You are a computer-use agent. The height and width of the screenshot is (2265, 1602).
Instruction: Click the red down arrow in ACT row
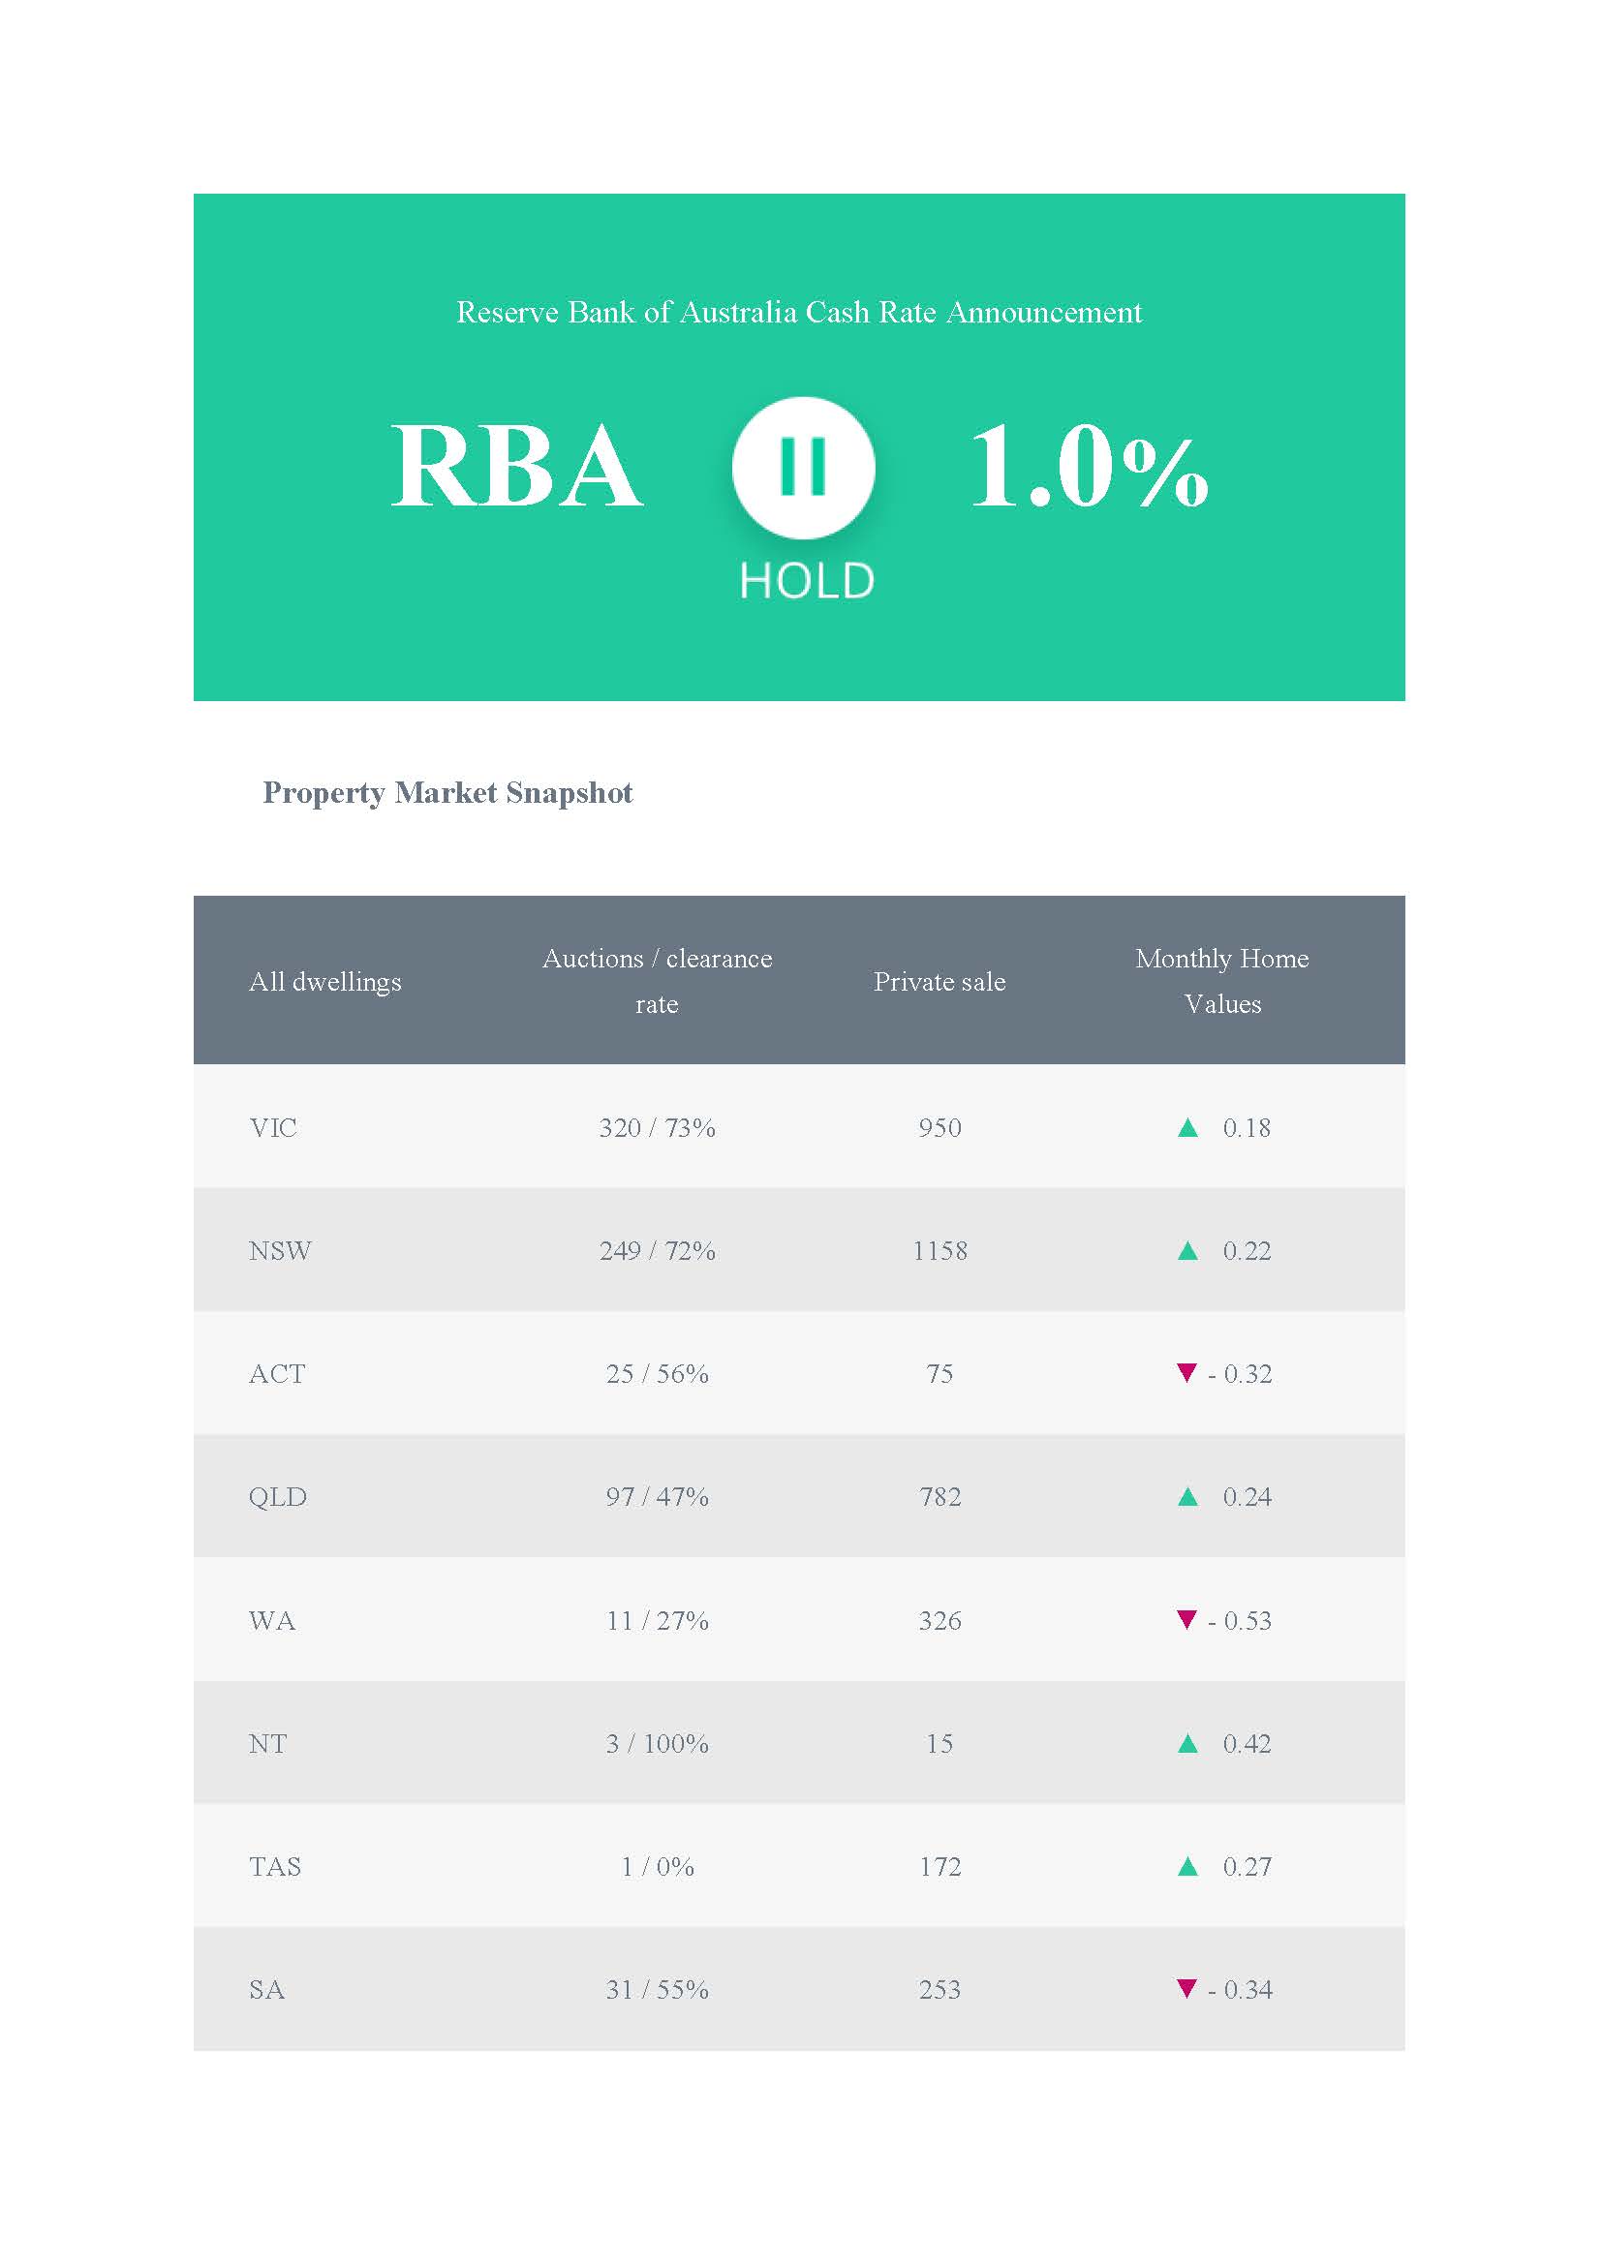1186,1372
